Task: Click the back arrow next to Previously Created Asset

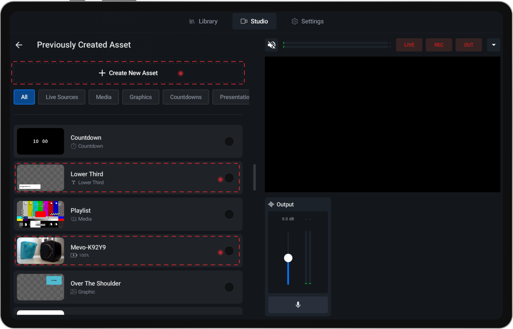Action: (x=19, y=44)
